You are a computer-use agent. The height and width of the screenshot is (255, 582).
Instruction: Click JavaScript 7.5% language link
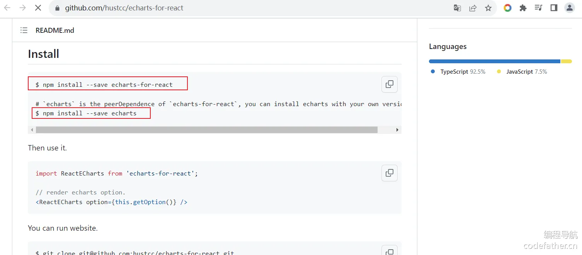(522, 72)
